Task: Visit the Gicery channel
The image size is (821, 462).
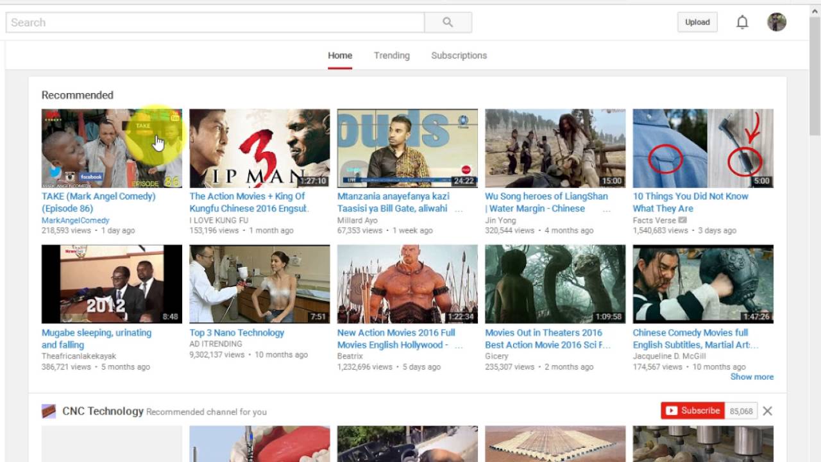Action: tap(496, 356)
